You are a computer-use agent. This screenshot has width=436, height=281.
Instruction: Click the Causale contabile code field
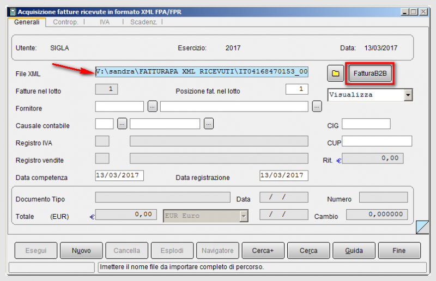click(104, 124)
